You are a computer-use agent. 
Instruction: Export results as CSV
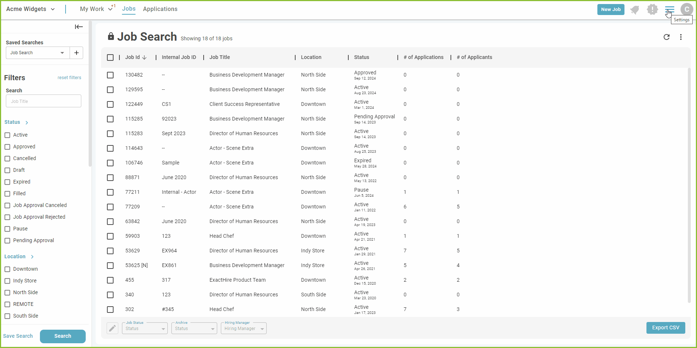pyautogui.click(x=666, y=328)
